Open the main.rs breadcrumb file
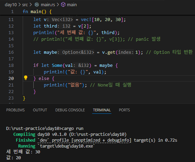Screen dimensions: 195x162 48,5
